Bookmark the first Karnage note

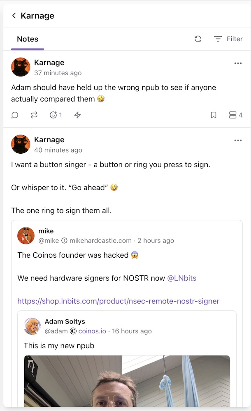click(214, 115)
